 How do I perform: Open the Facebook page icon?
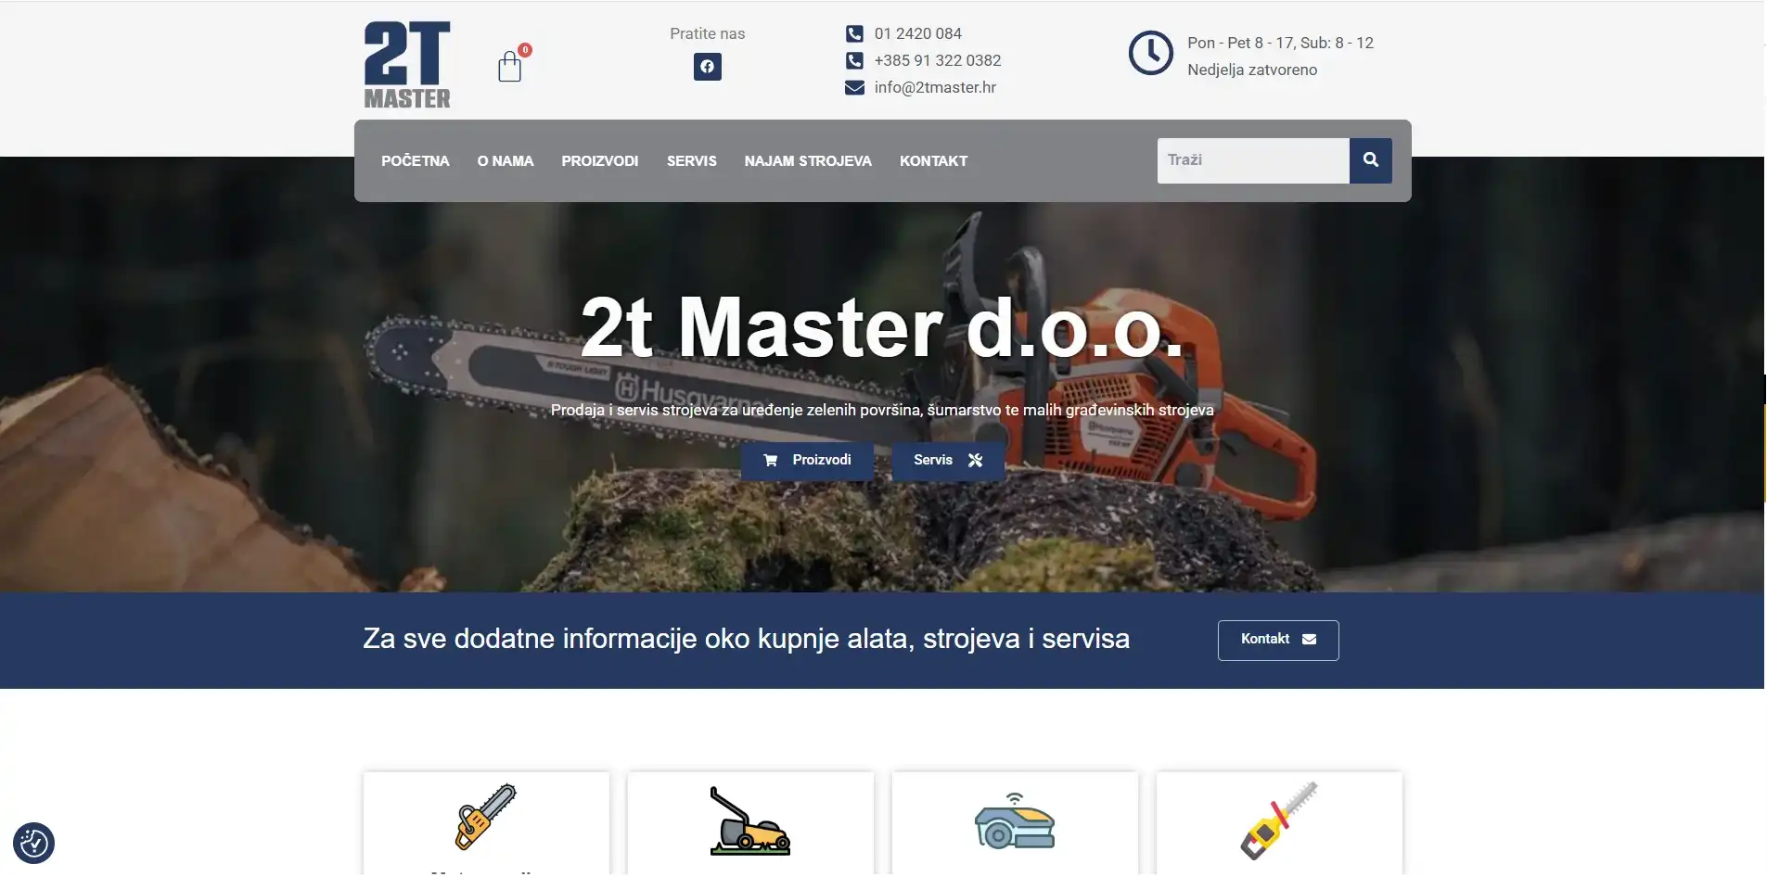tap(707, 67)
